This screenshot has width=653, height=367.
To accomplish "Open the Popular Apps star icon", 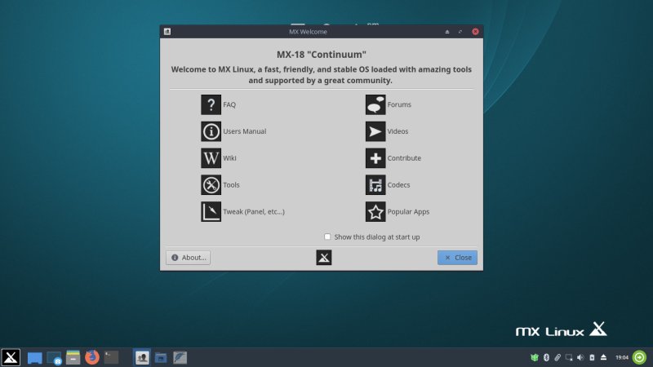I will [x=375, y=212].
